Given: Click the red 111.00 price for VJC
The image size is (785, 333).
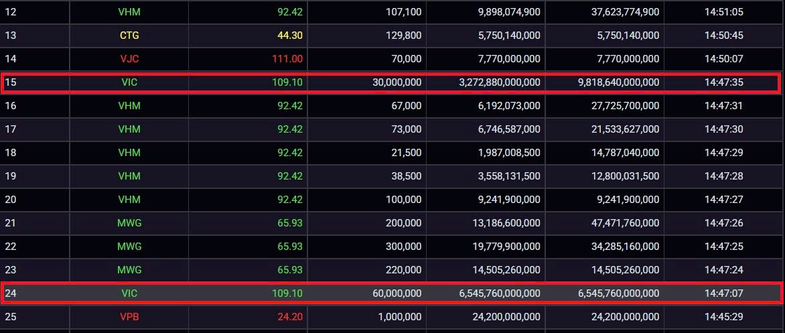Looking at the screenshot, I should (x=287, y=58).
